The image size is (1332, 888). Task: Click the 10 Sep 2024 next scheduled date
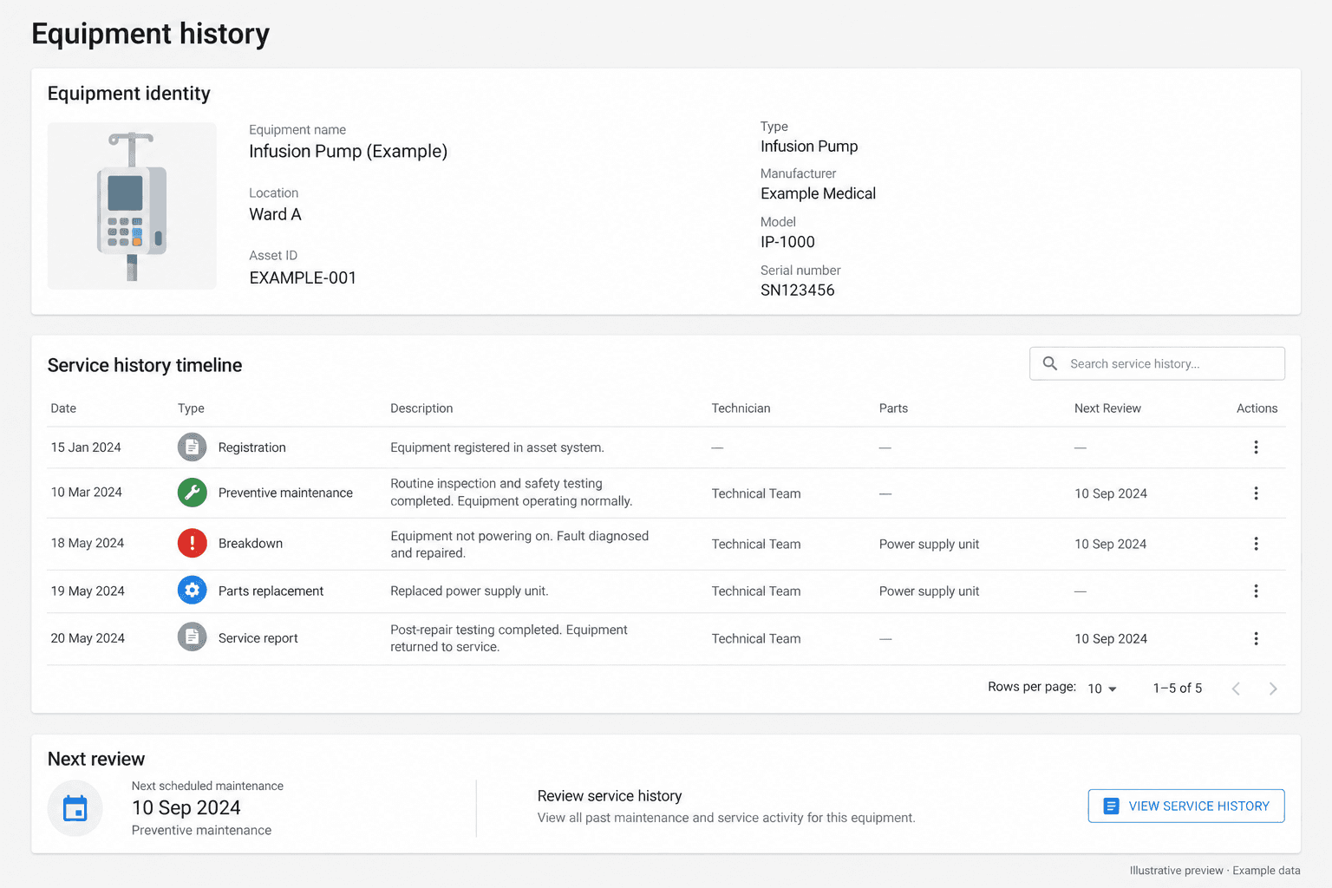point(186,807)
